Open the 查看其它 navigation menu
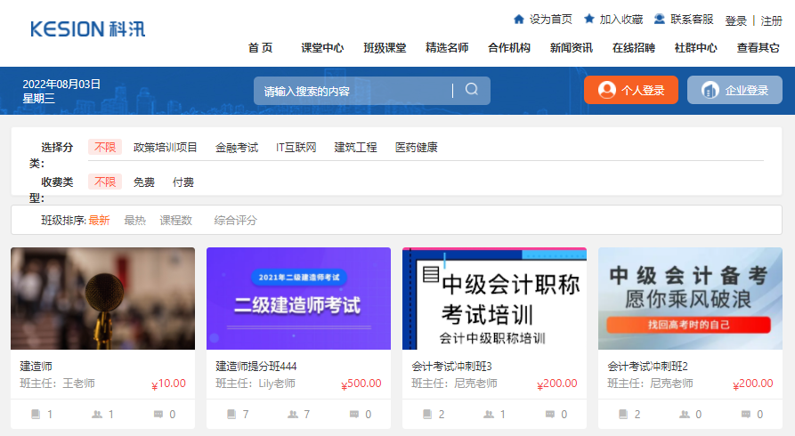 pyautogui.click(x=758, y=48)
